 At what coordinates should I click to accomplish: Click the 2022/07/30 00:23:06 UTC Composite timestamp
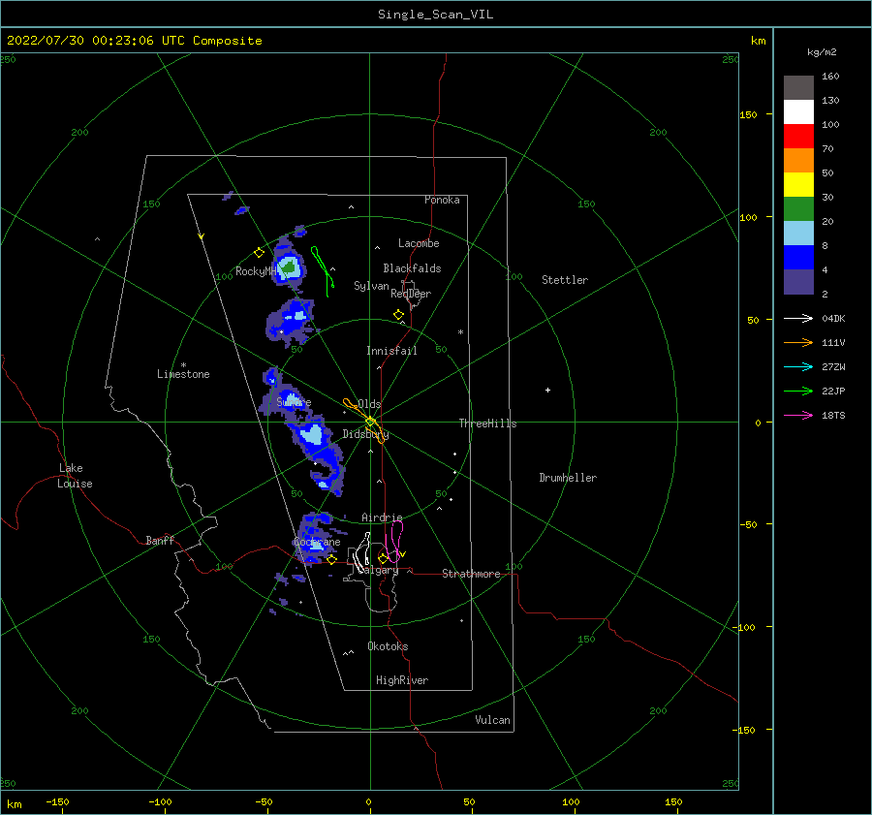pos(134,41)
